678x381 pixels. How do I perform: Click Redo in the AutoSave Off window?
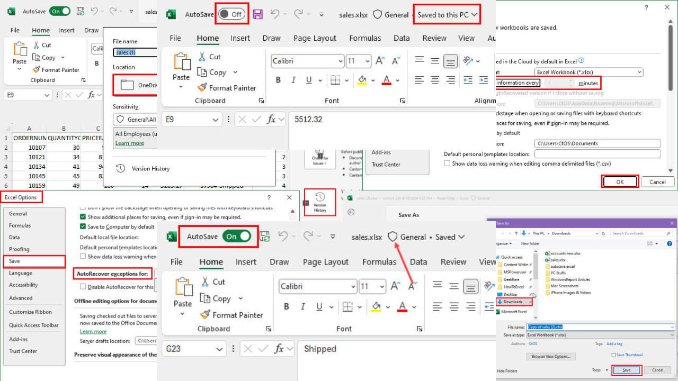pos(298,14)
